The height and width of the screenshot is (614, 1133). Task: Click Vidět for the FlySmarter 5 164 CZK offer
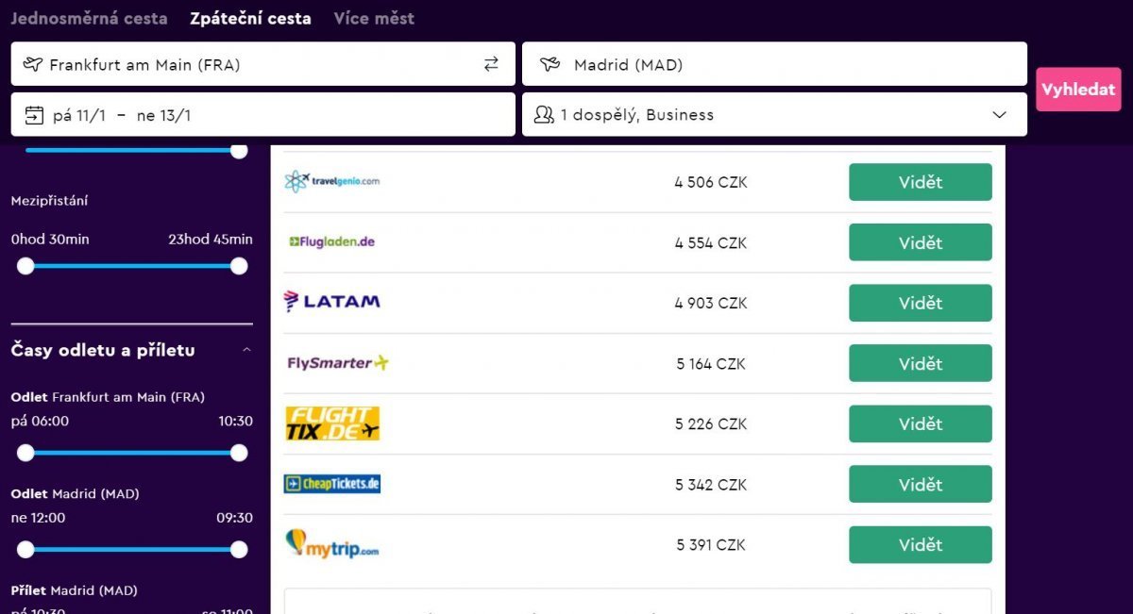tap(920, 363)
